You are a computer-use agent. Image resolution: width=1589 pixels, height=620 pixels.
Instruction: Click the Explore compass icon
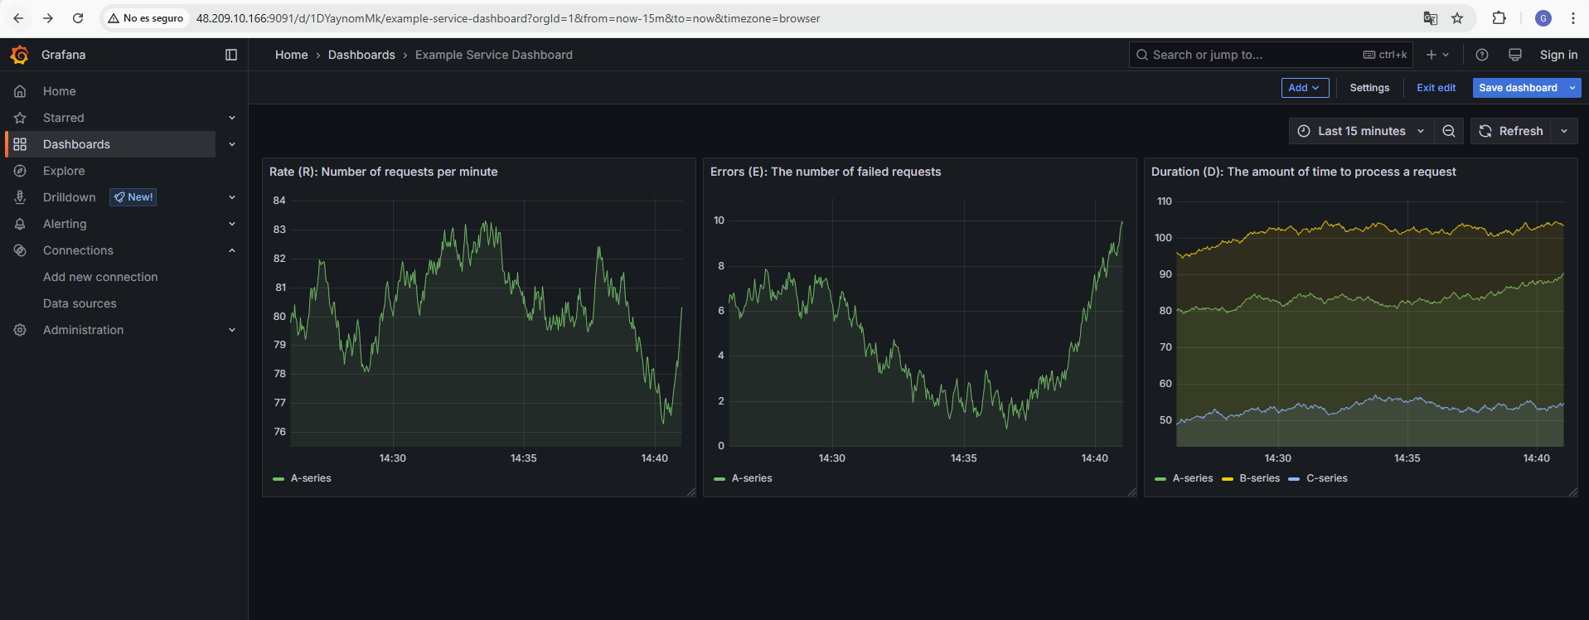20,171
